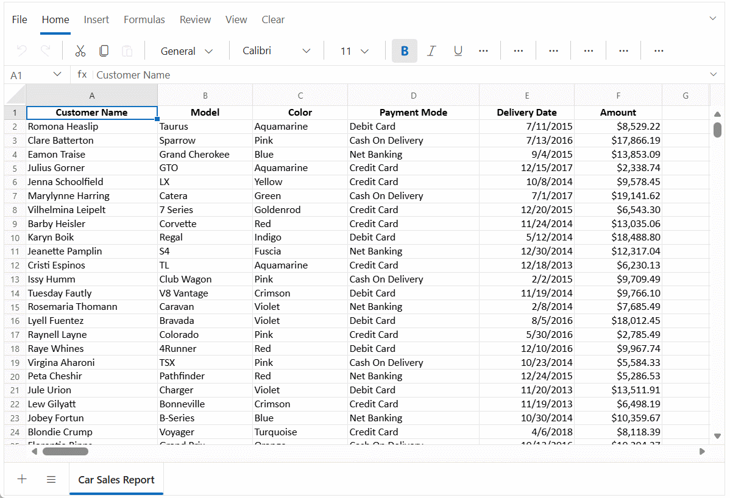Open the Calibri font family dropdown
Screen dimensions: 730x498
coord(276,51)
